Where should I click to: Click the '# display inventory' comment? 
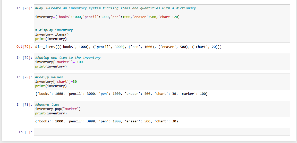click(54, 30)
